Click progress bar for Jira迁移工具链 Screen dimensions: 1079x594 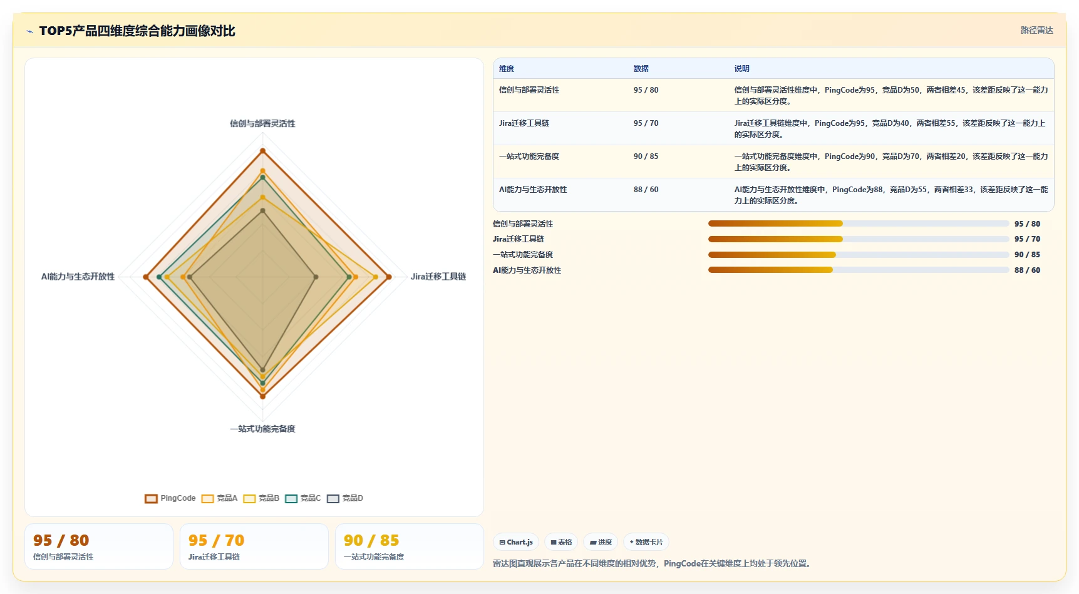[859, 239]
